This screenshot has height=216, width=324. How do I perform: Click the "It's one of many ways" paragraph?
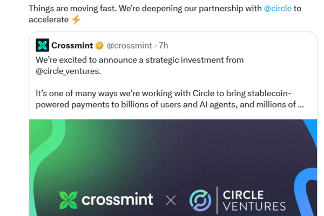pyautogui.click(x=162, y=93)
